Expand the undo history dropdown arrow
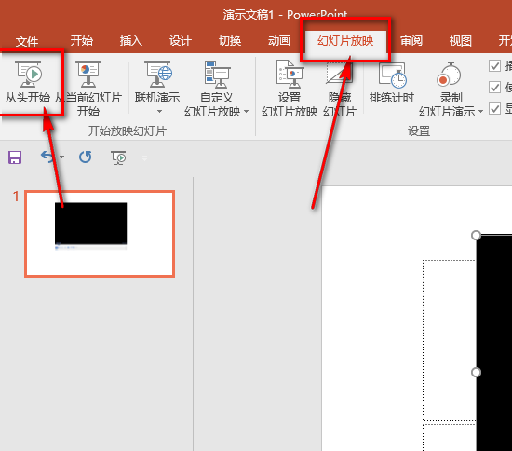Image resolution: width=512 pixels, height=451 pixels. [x=61, y=157]
